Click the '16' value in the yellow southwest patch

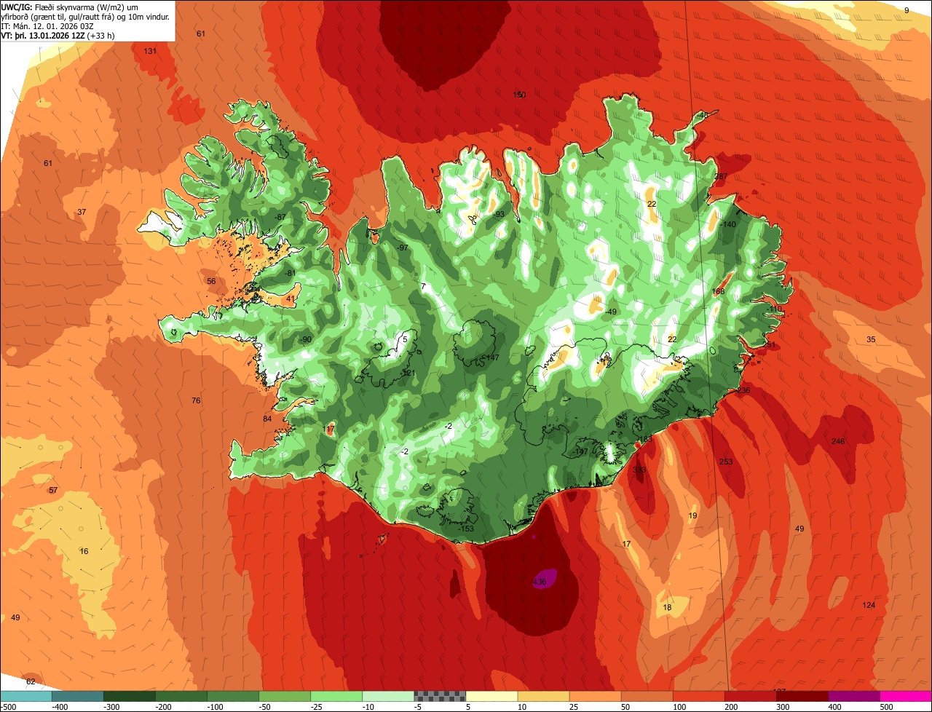click(x=84, y=551)
